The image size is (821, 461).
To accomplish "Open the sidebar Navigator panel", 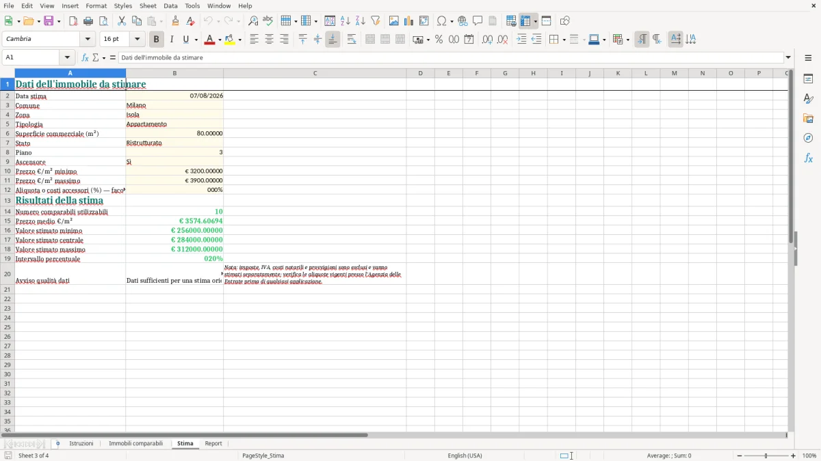I will coord(808,138).
